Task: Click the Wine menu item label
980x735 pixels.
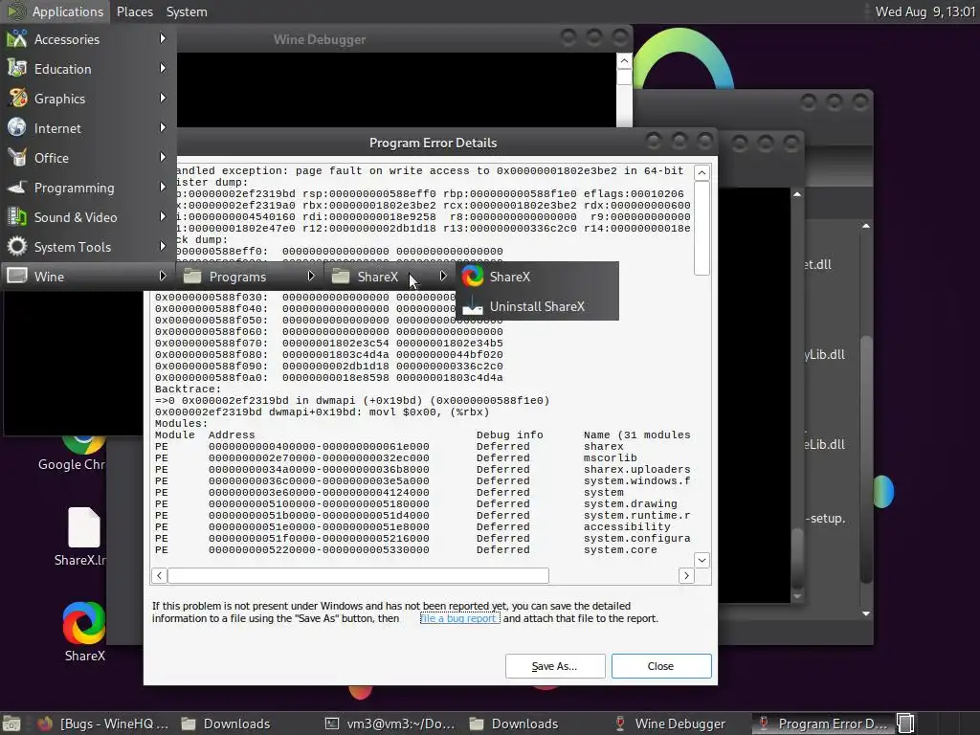Action: click(x=50, y=277)
